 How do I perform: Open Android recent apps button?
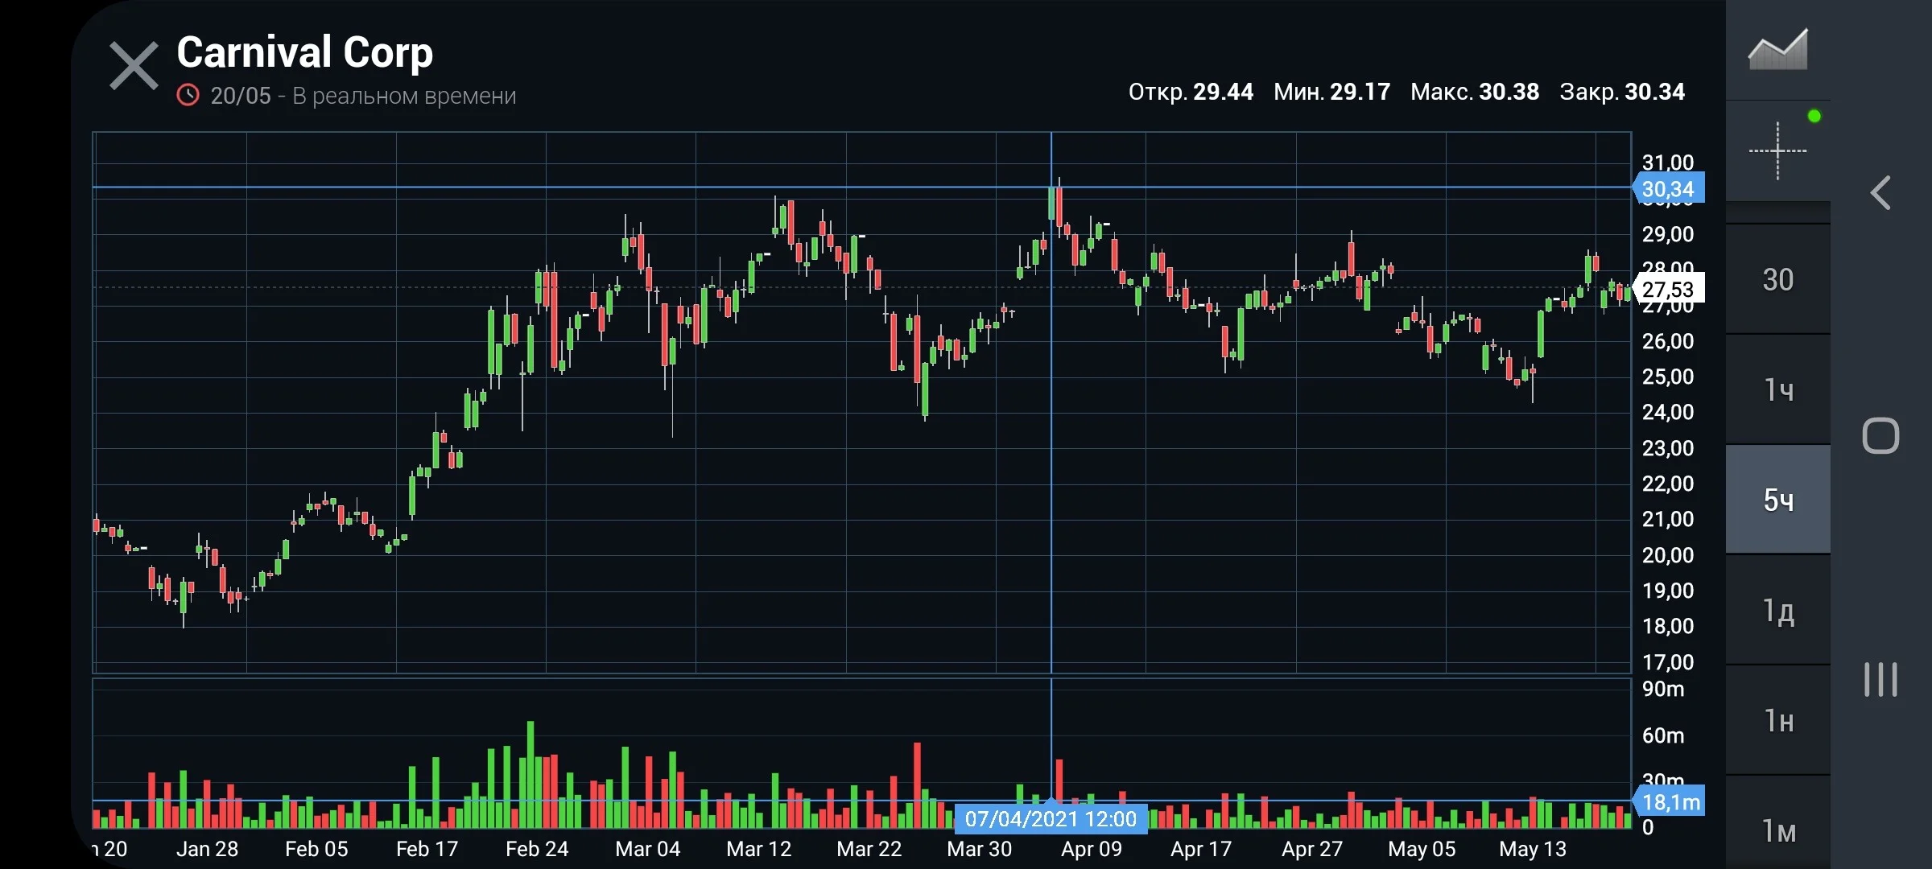(x=1880, y=680)
